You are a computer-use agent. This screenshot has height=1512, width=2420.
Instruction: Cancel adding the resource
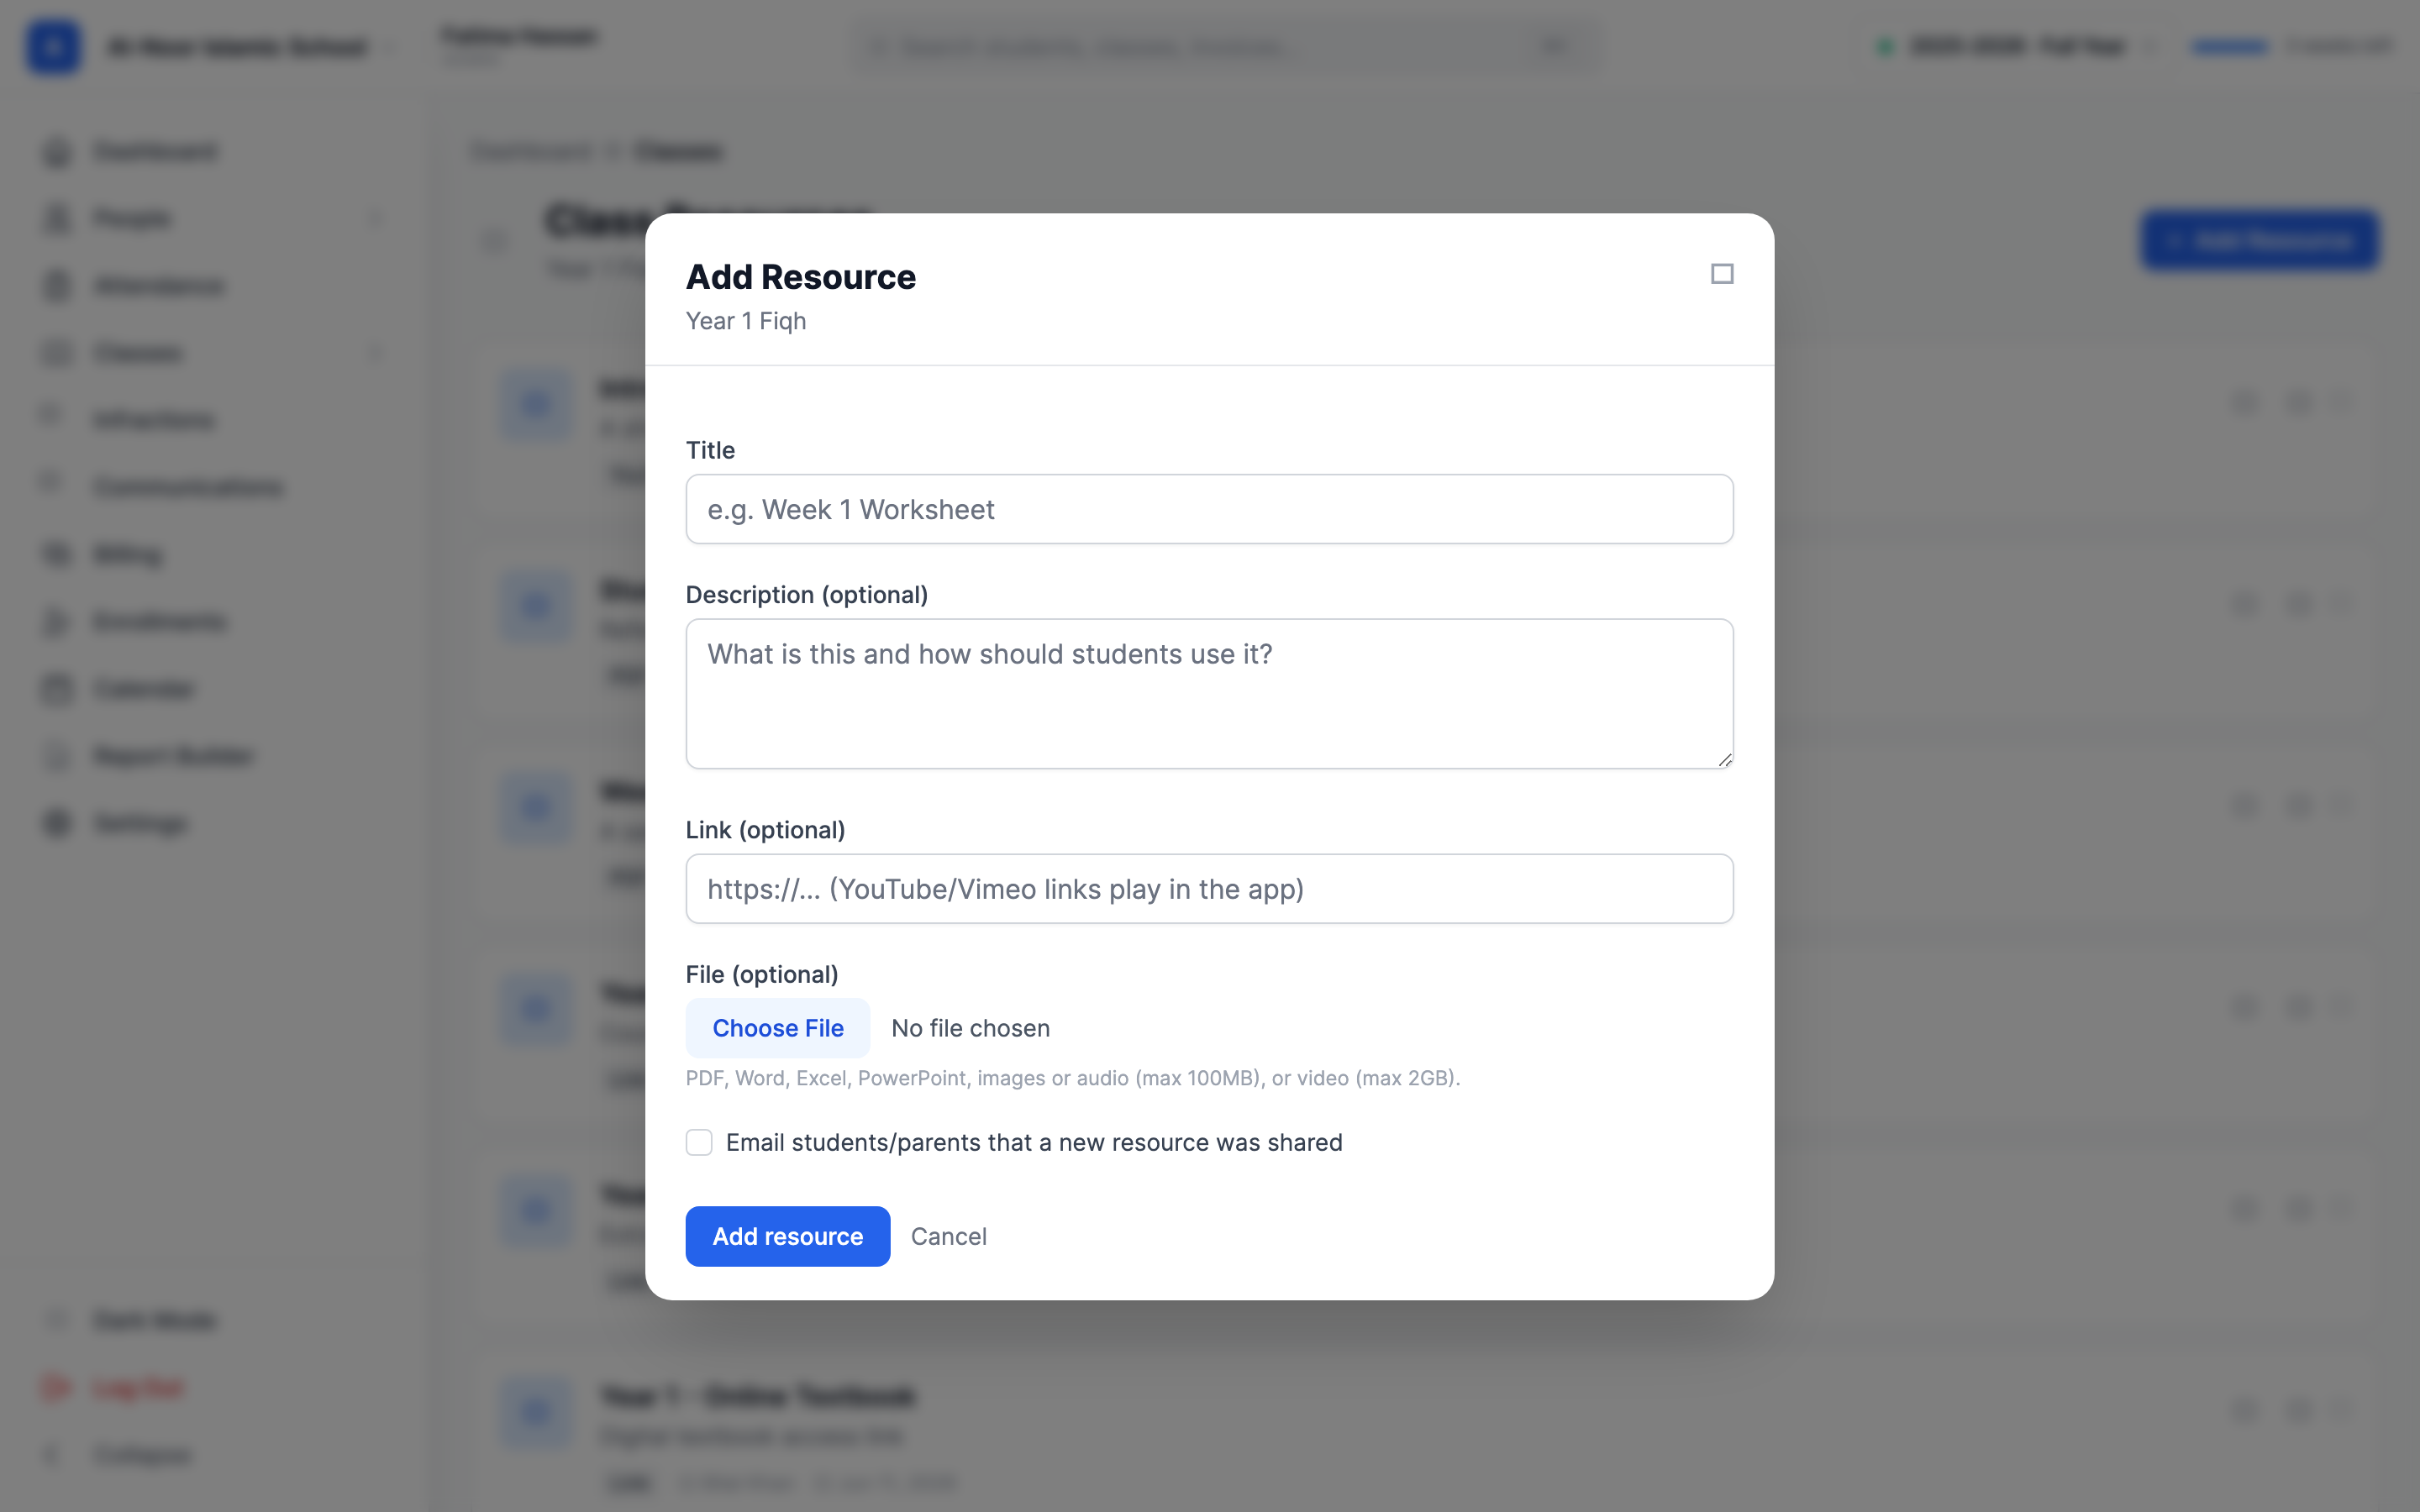click(x=948, y=1236)
